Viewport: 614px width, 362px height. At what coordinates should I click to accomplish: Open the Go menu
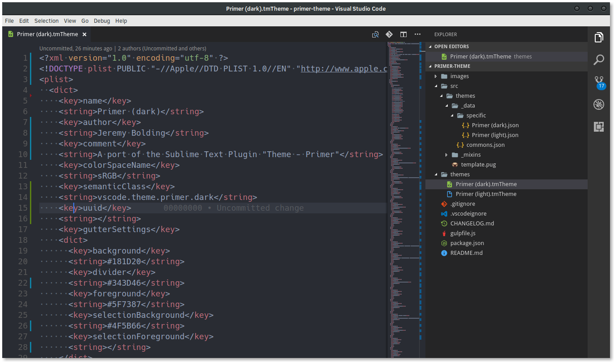point(85,21)
